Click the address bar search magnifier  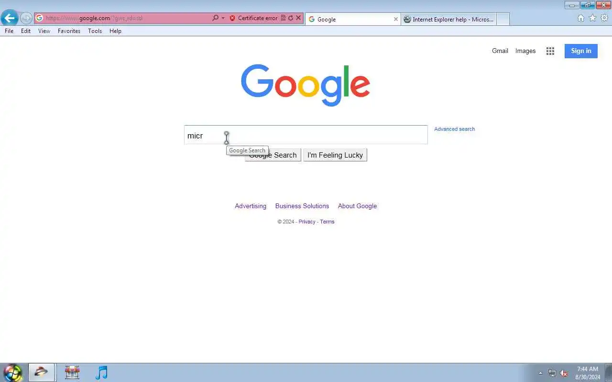tap(215, 18)
